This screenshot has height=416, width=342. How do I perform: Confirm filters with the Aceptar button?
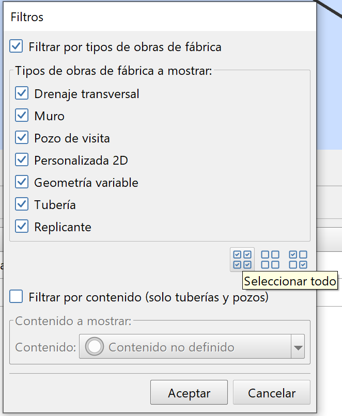click(189, 392)
